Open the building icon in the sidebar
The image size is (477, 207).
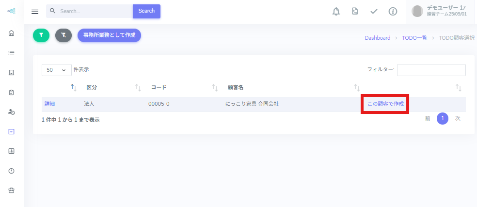click(12, 72)
